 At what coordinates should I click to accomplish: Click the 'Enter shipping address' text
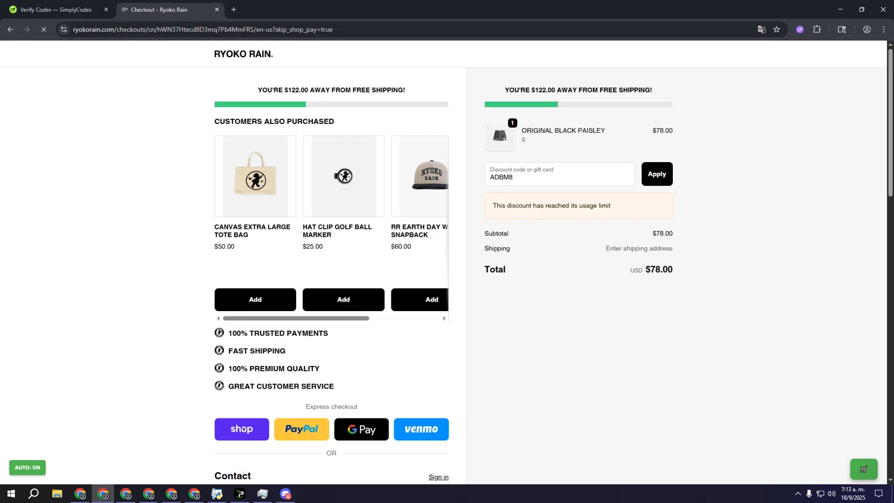tap(639, 249)
